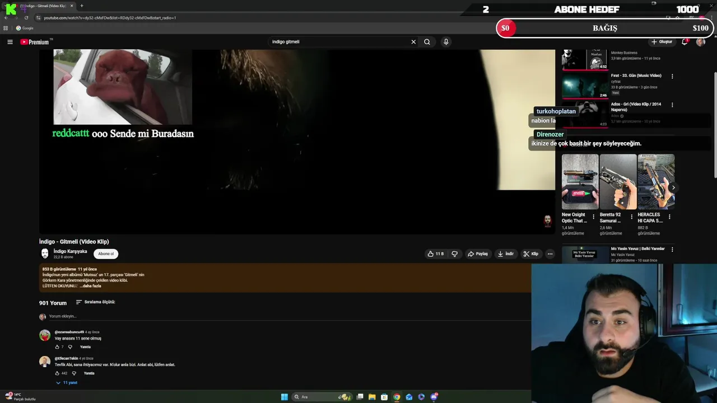Open Google bookmark in bookmarks bar

tap(25, 28)
